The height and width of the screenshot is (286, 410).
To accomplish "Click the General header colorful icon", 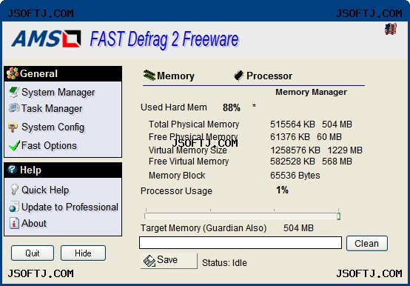I will pyautogui.click(x=13, y=73).
